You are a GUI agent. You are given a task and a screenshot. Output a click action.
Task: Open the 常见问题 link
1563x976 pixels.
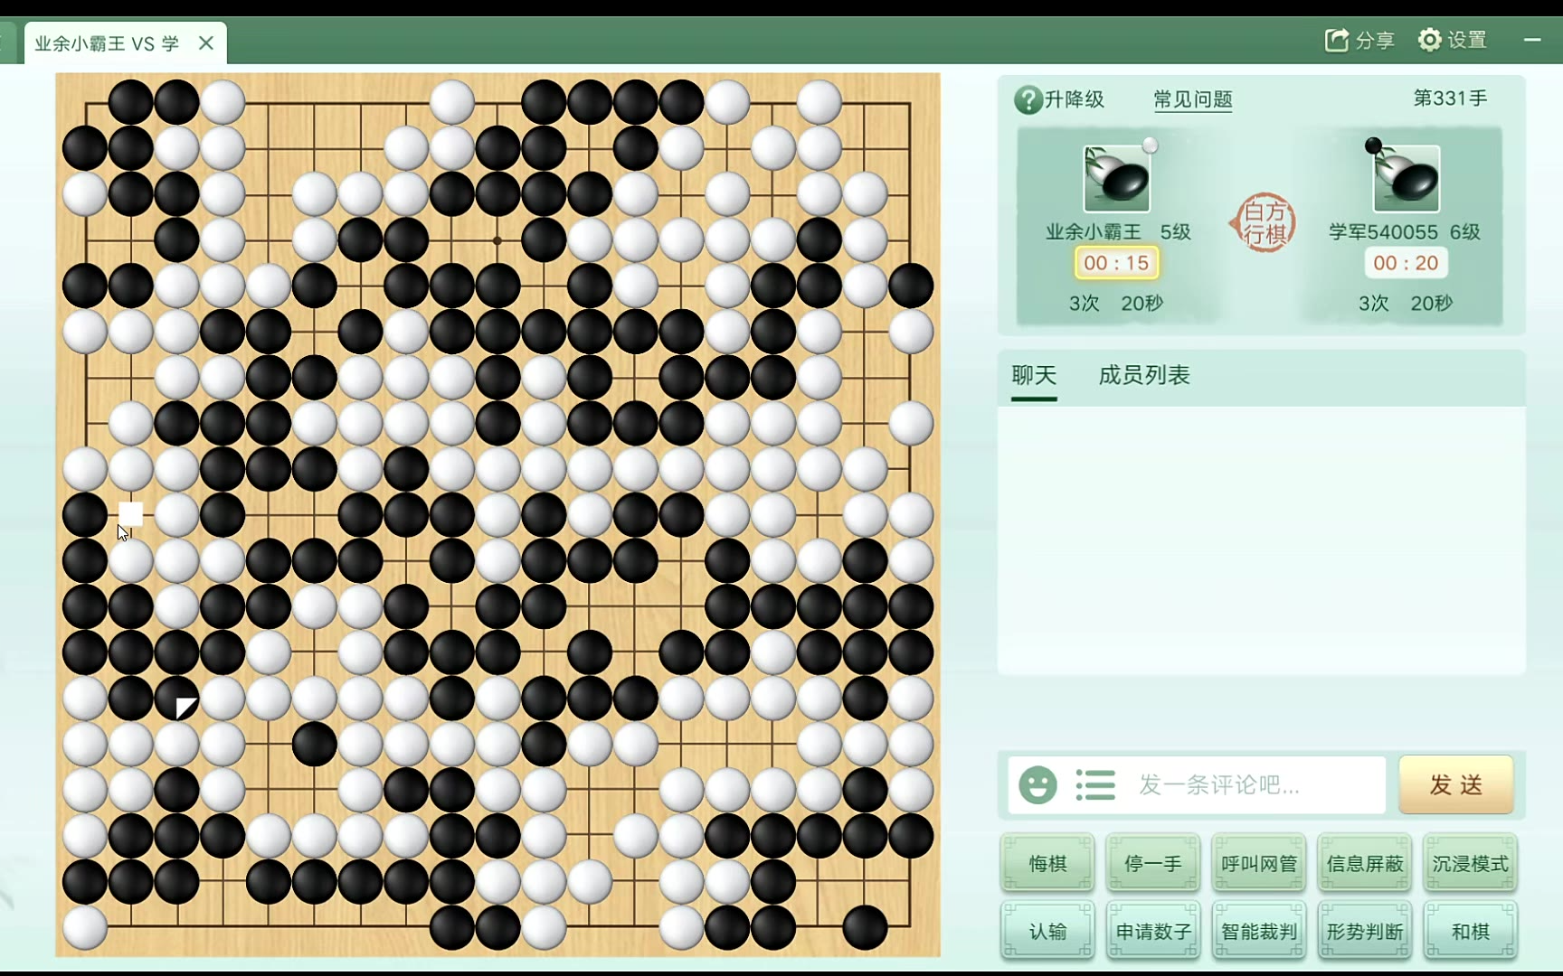[1193, 99]
